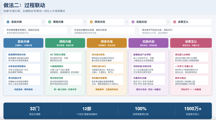Open the 双重身份互嵌 card

148,80
